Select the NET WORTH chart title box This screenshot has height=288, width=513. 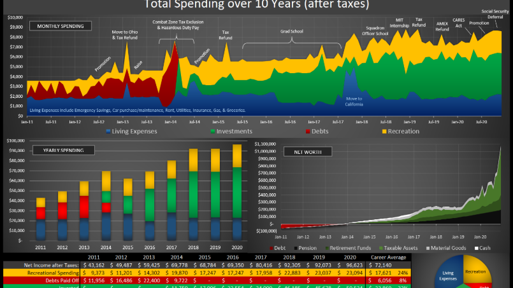pyautogui.click(x=308, y=152)
